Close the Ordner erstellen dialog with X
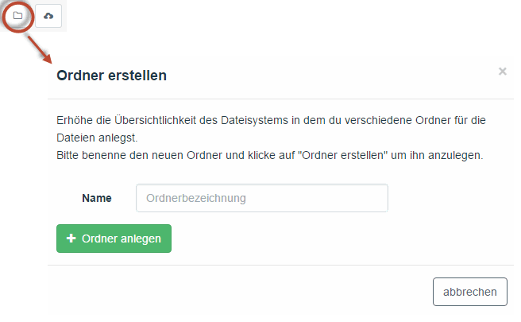The height and width of the screenshot is (322, 521). tap(503, 72)
